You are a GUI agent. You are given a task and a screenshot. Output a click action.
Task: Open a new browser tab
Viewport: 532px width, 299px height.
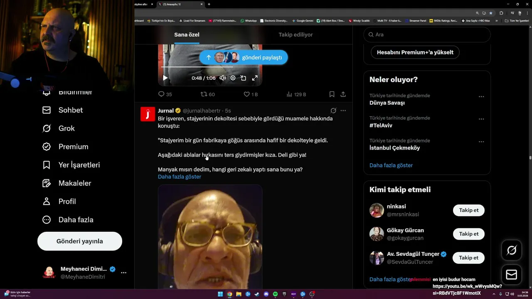point(209,4)
